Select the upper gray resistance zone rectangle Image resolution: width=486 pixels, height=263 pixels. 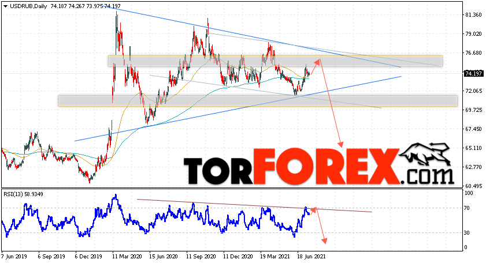(275, 61)
